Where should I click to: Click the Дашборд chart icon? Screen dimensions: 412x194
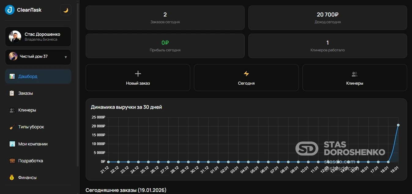pos(12,76)
